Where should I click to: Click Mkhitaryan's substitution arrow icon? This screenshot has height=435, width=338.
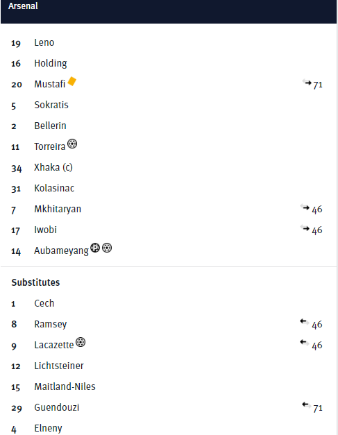coord(305,207)
